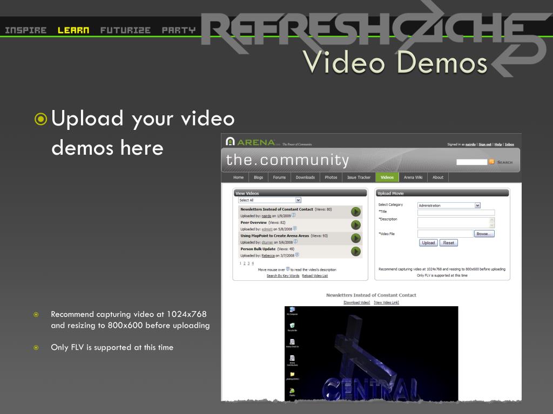
Task: Click the FUTURIZE heading on slide banner
Action: click(x=125, y=30)
